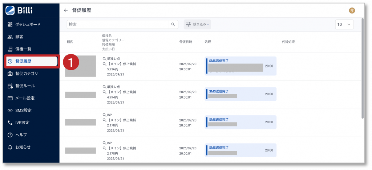372x170 pixels.
Task: Open the rows-per-page dropdown showing 10
Action: point(344,25)
